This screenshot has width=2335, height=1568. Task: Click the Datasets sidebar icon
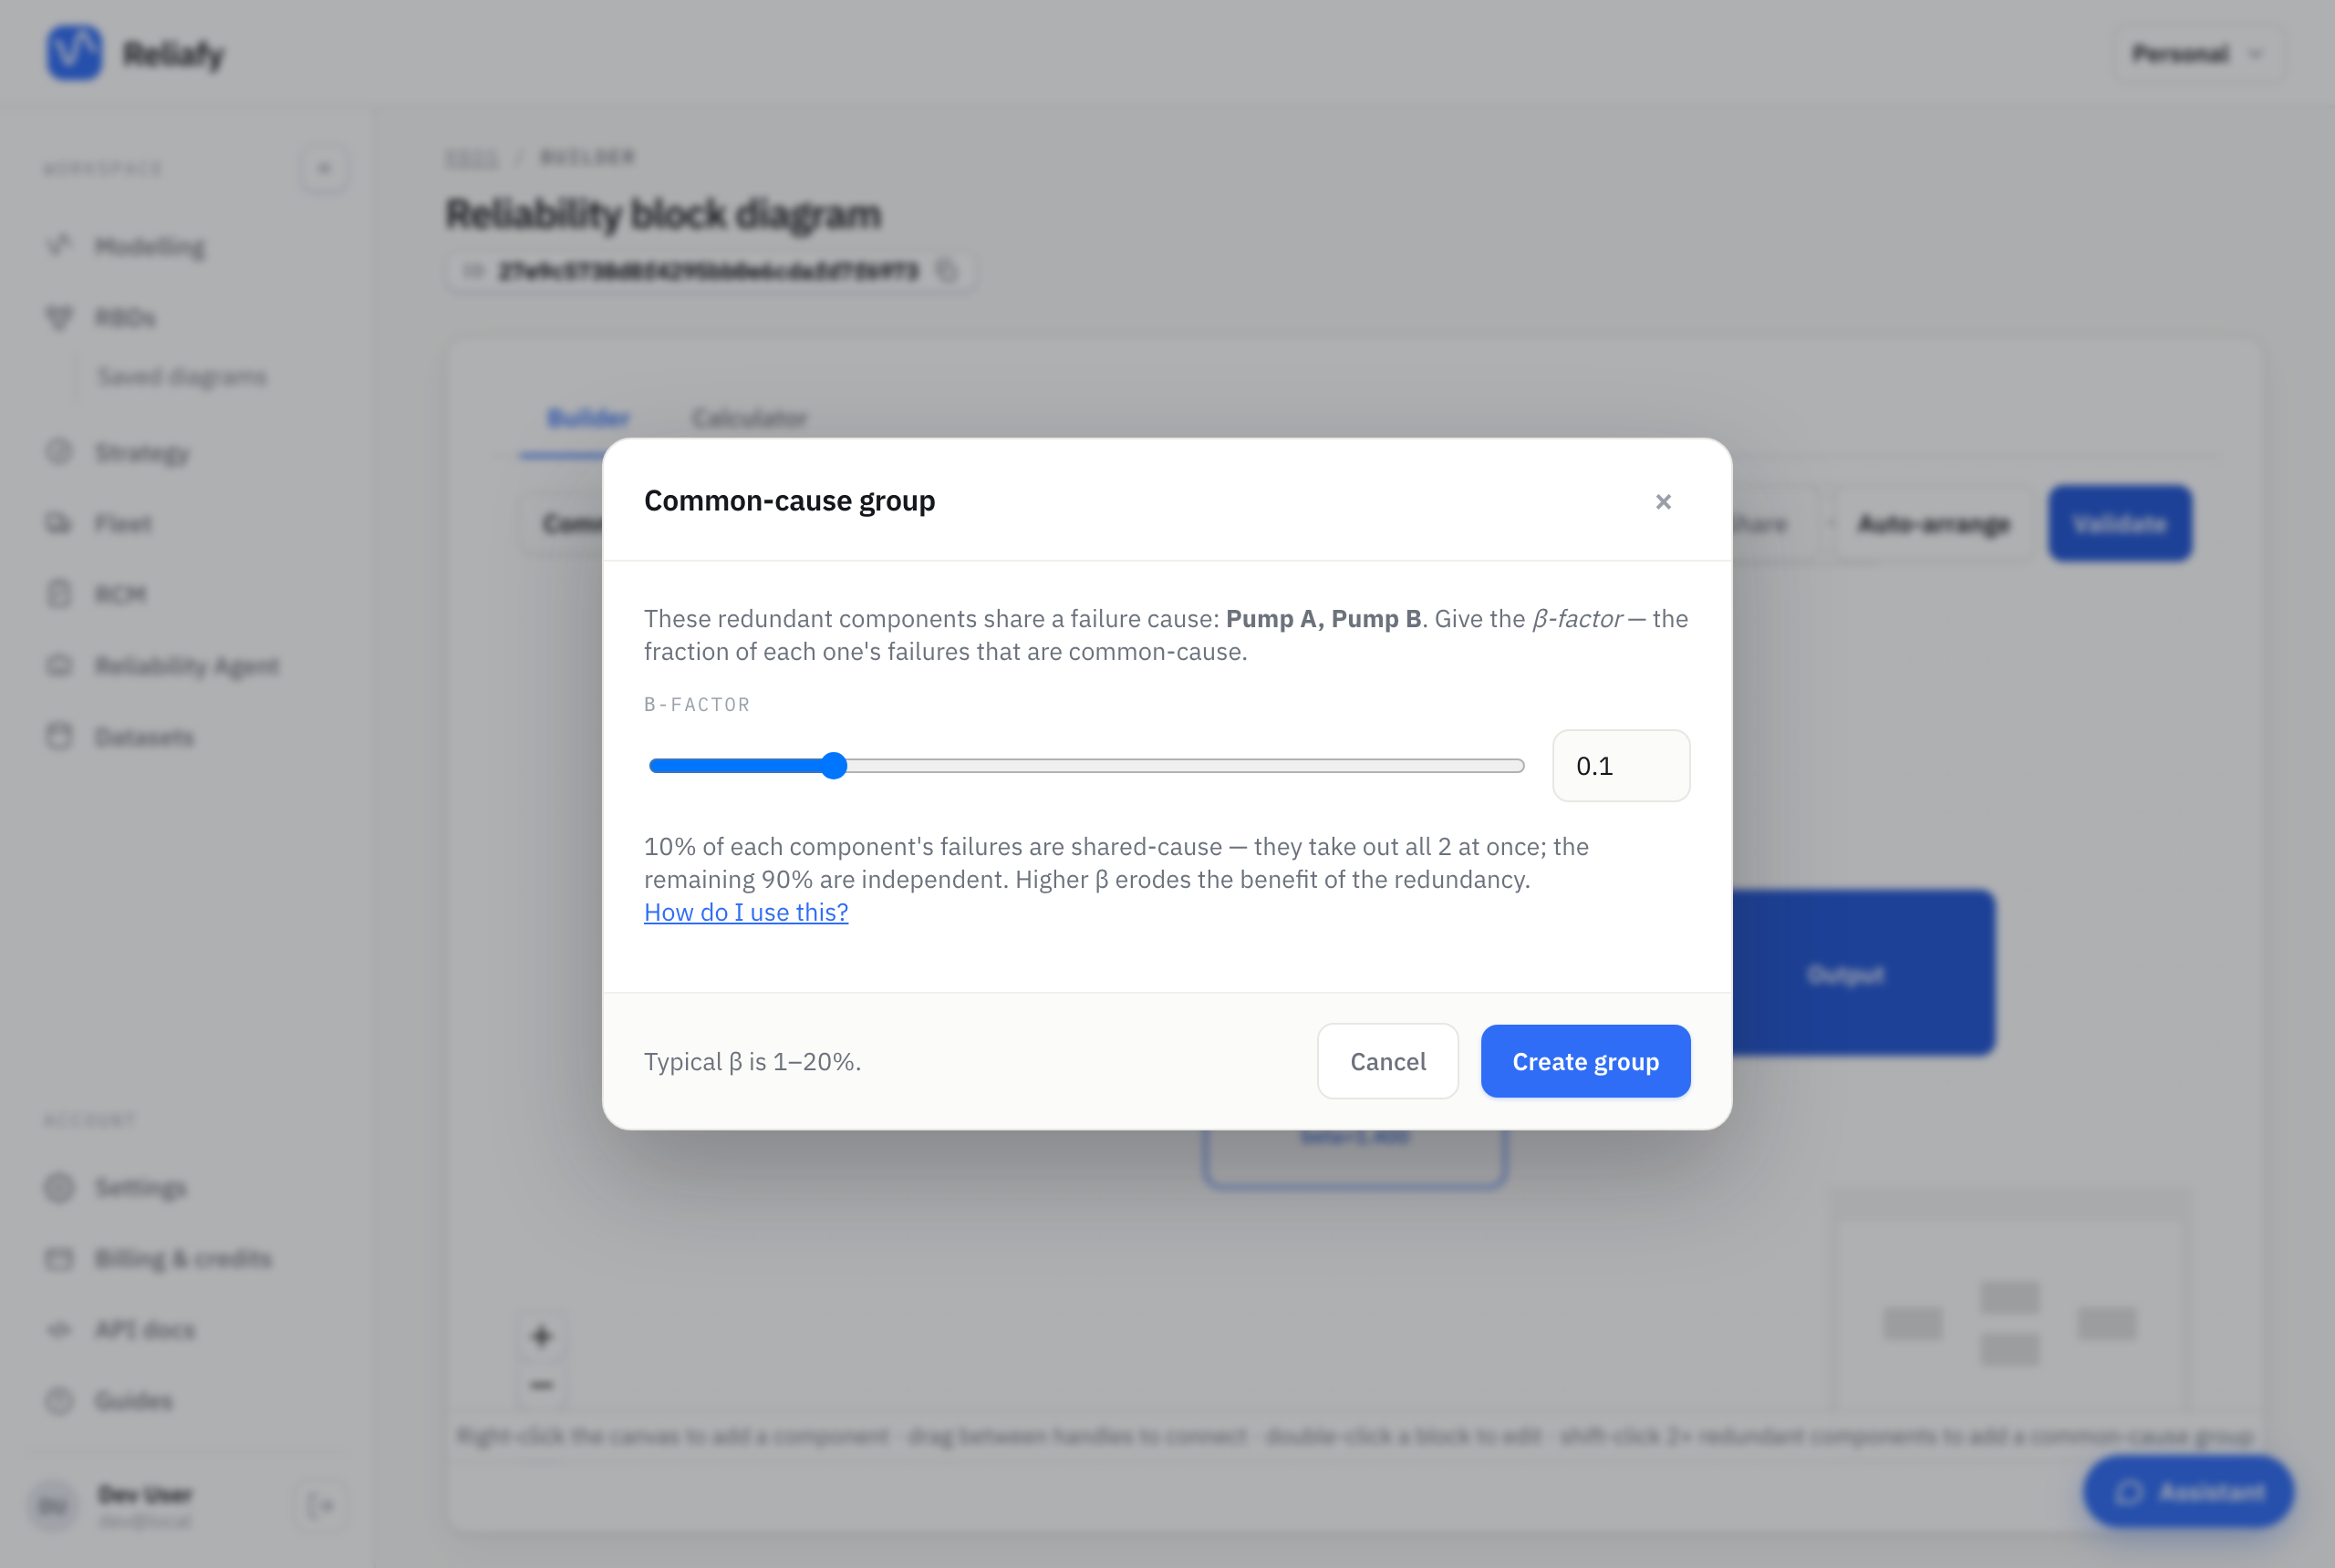coord(59,736)
